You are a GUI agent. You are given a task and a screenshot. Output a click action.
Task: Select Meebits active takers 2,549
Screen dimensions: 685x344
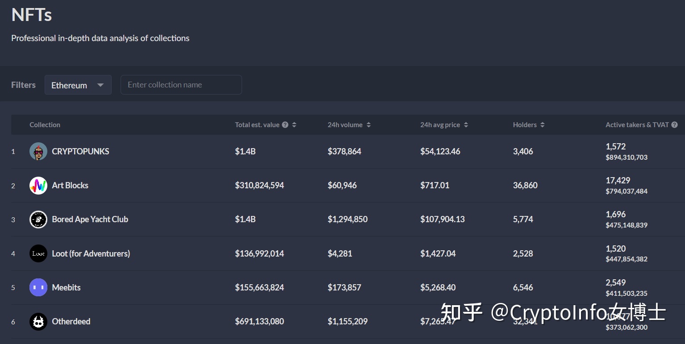(616, 283)
